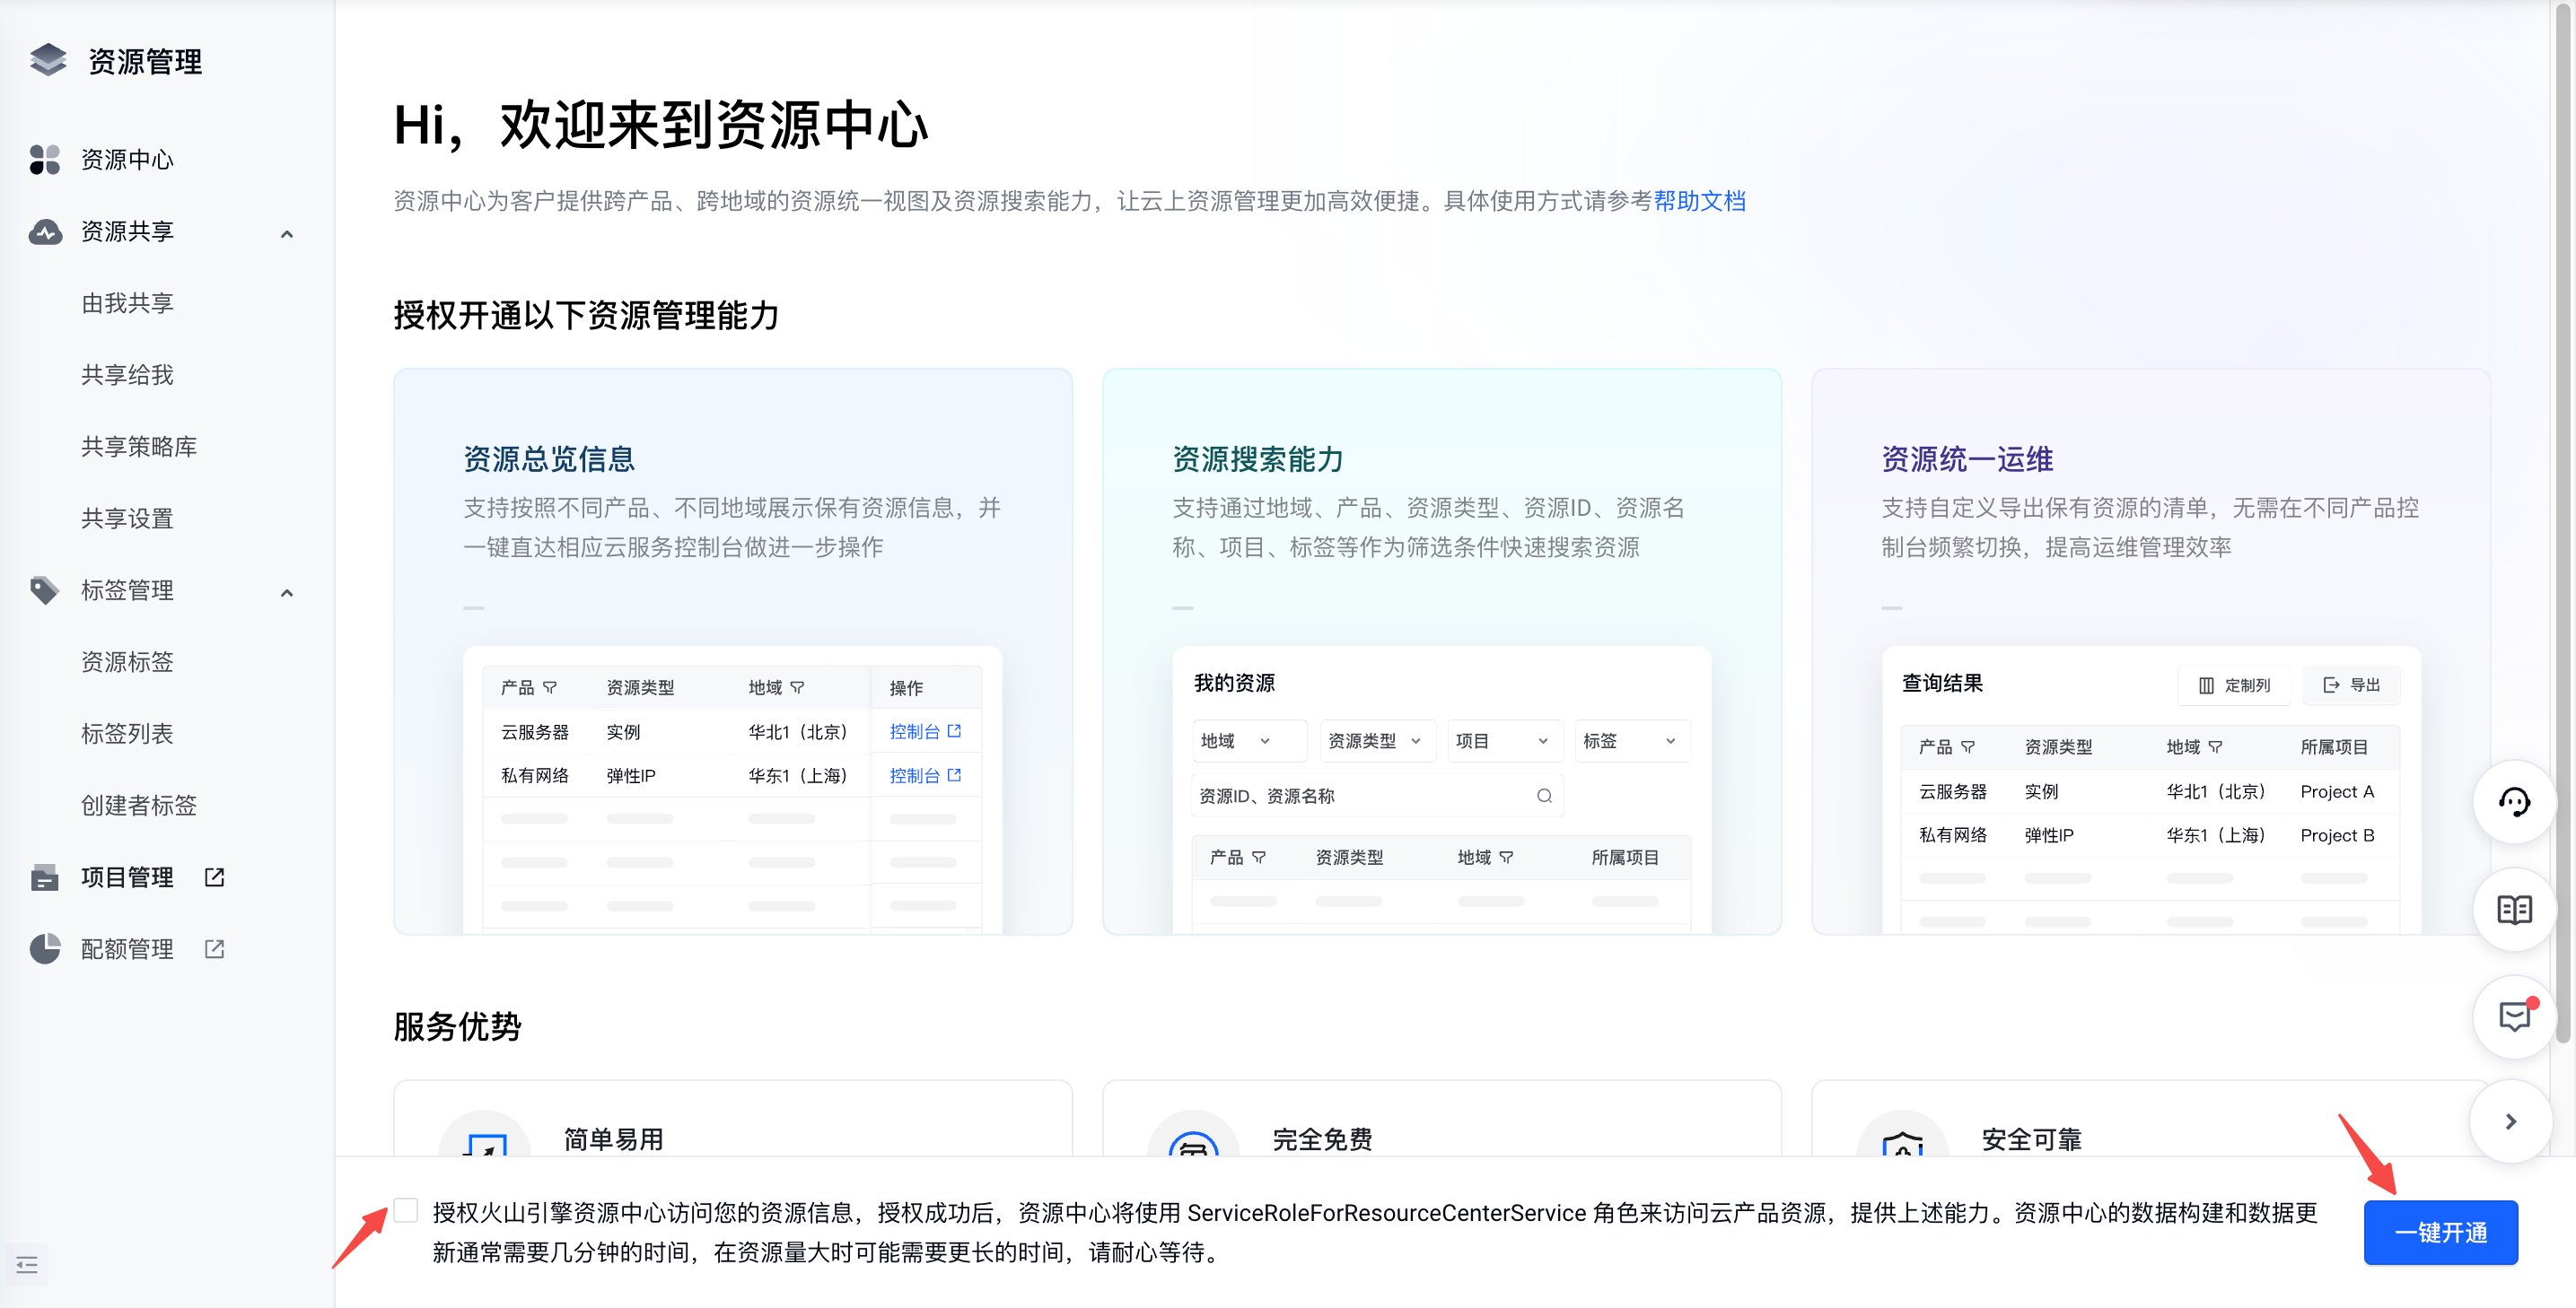Click the customer service headset floating icon

click(2513, 801)
